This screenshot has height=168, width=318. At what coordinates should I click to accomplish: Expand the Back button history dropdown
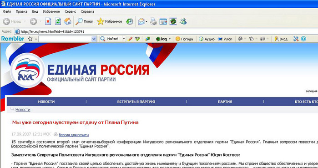pos(25,21)
